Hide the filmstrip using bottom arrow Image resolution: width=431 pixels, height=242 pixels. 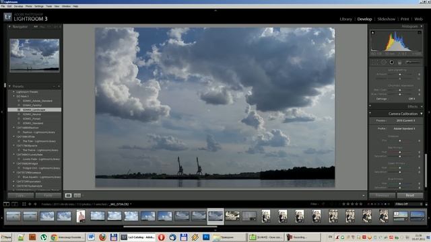click(x=215, y=230)
